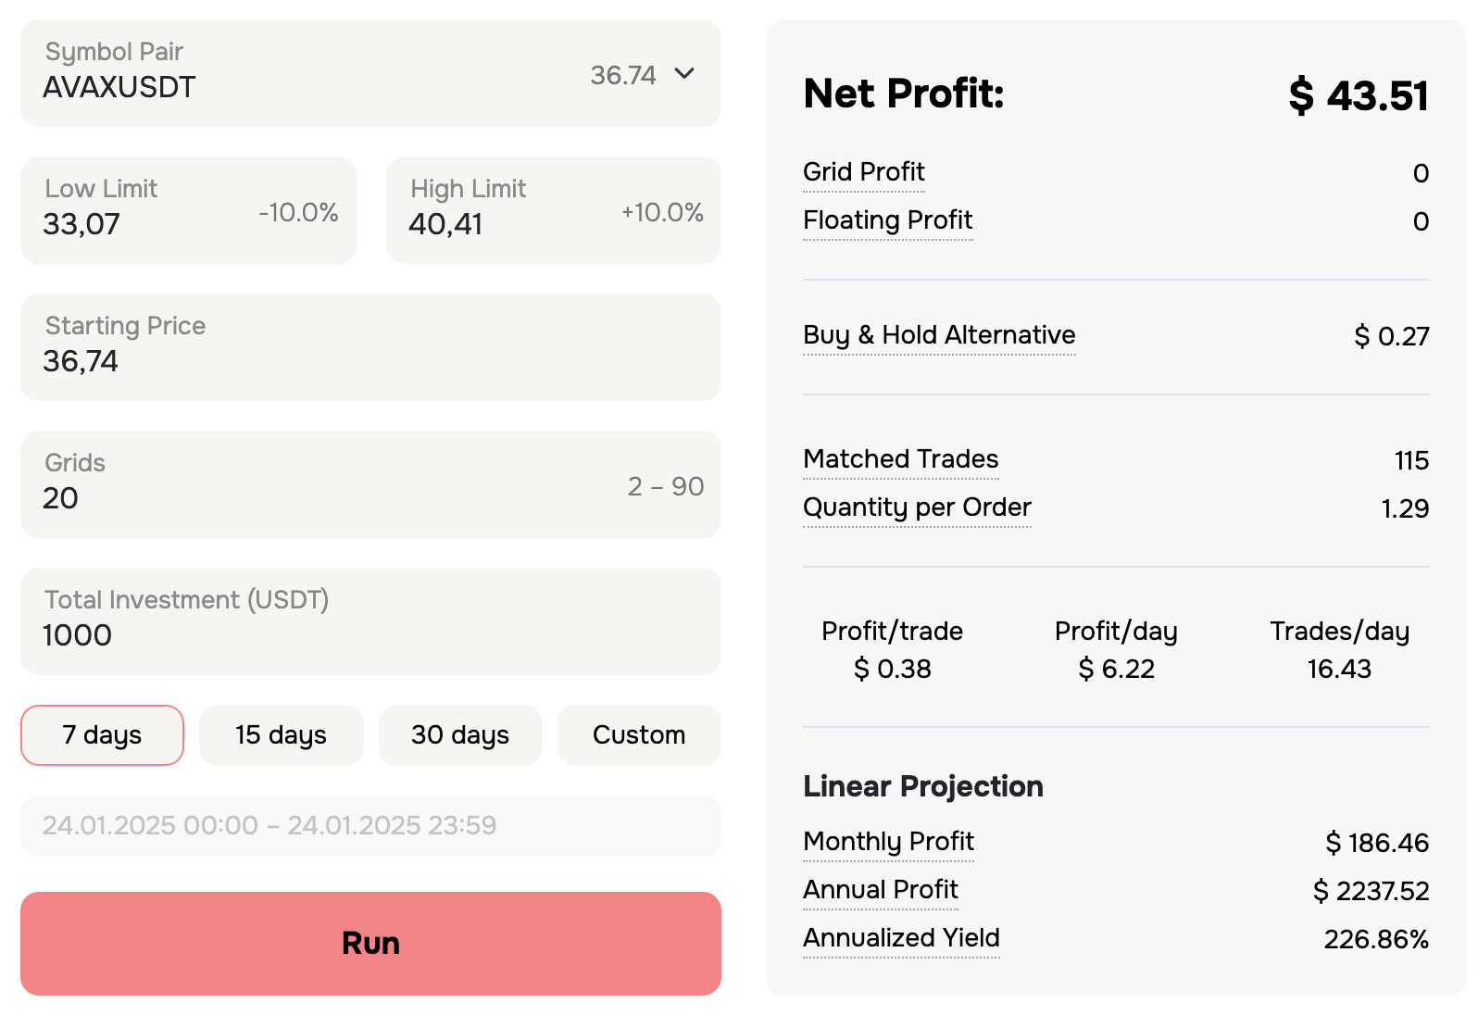Click the Monthly Profit label

[x=888, y=842]
